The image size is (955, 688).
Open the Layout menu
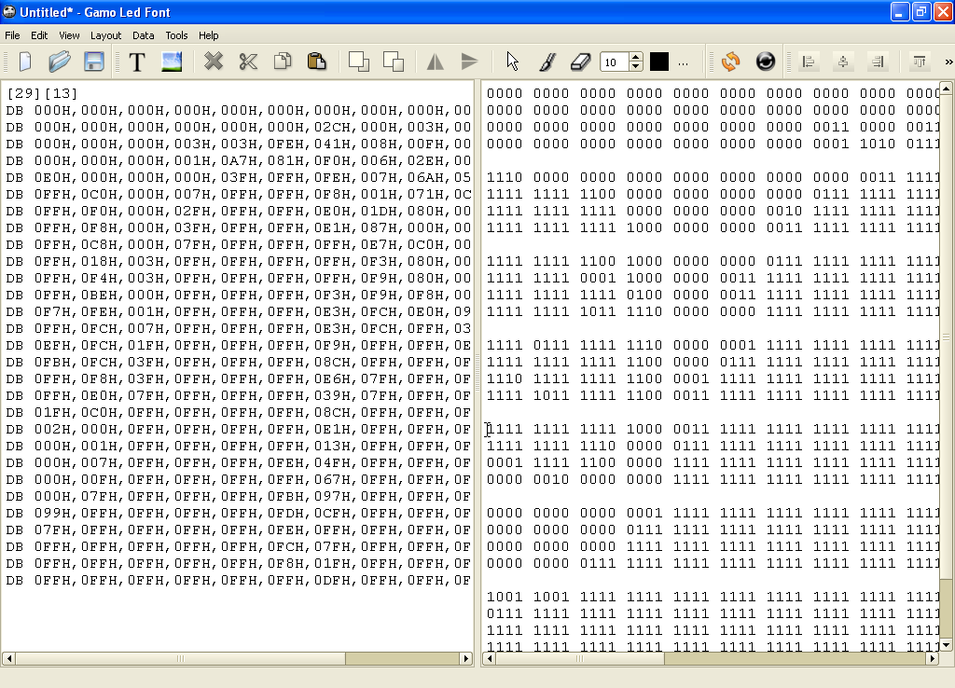pos(106,35)
